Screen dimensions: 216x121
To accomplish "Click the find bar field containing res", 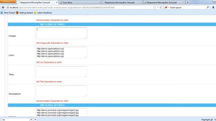I will point(15,120).
